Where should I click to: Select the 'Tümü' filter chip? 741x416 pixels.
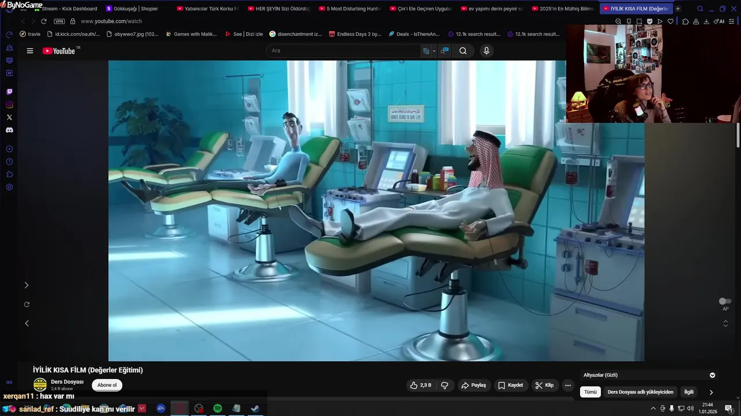click(x=590, y=392)
